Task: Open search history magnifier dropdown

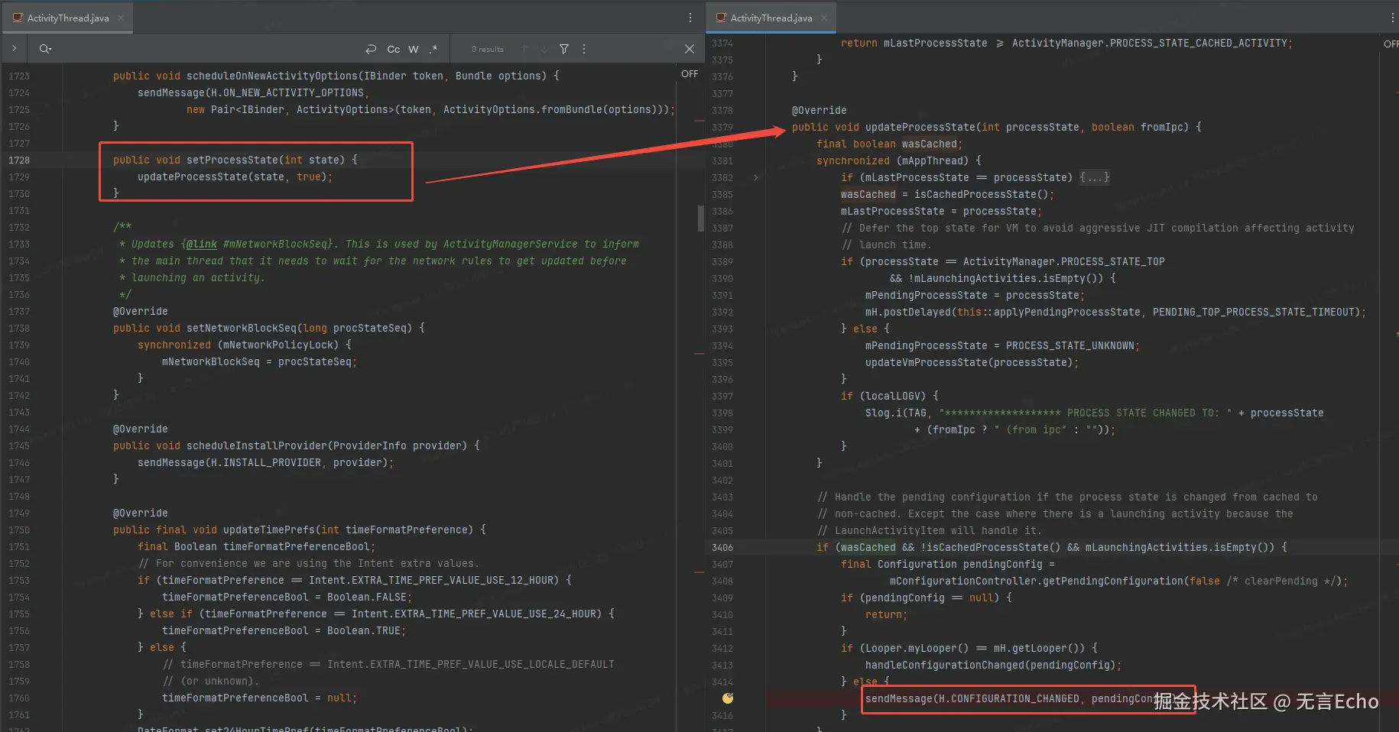Action: coord(45,49)
